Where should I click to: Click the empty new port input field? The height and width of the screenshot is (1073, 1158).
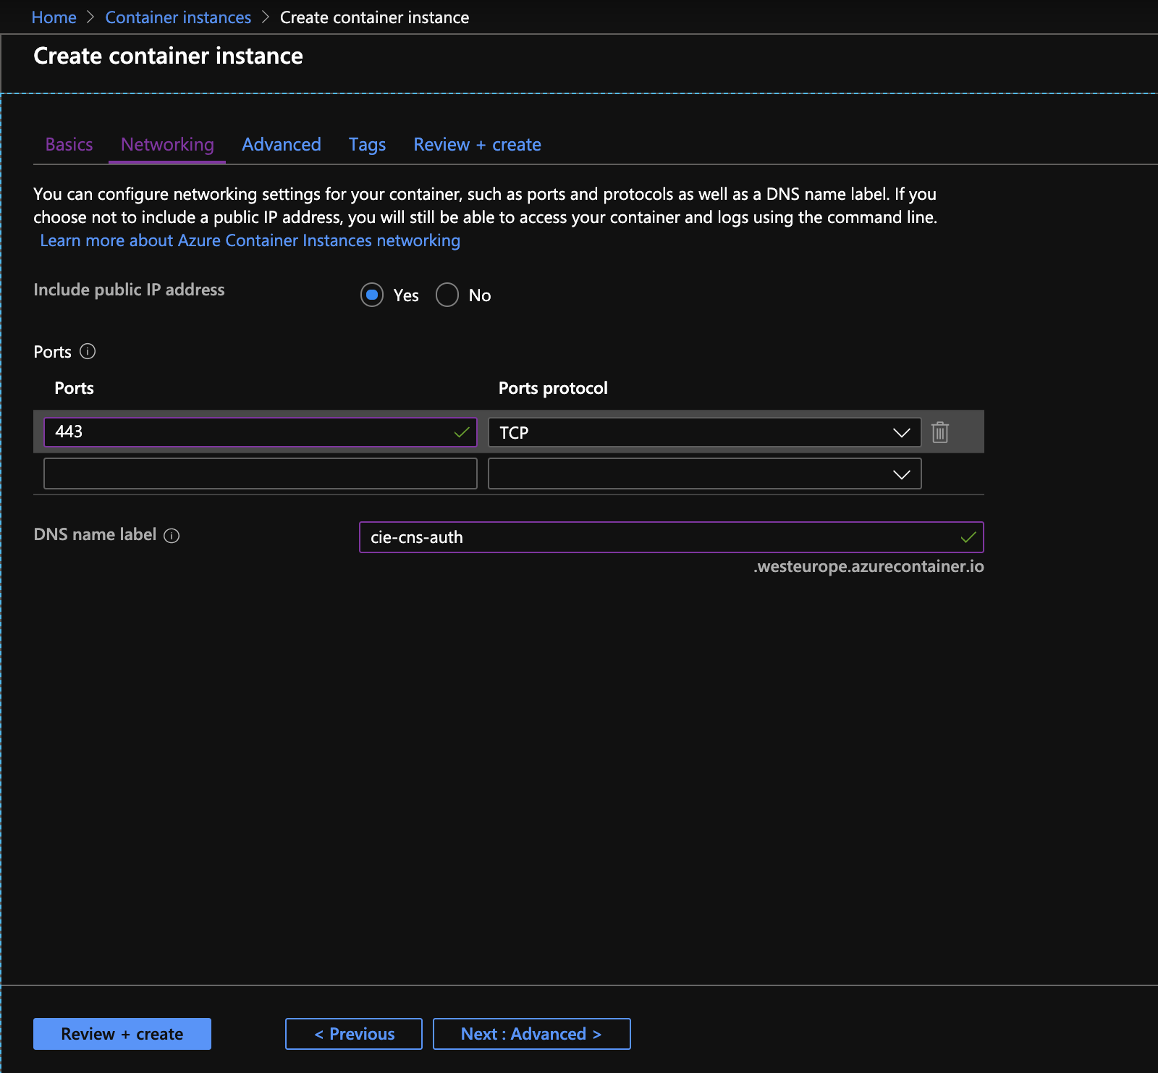[x=260, y=474]
